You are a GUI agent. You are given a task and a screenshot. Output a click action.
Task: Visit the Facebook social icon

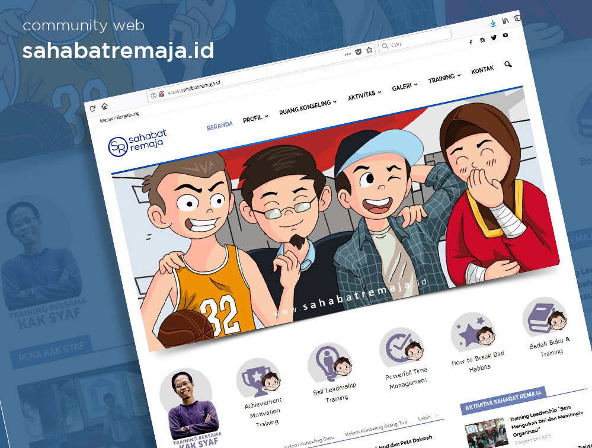pos(471,42)
